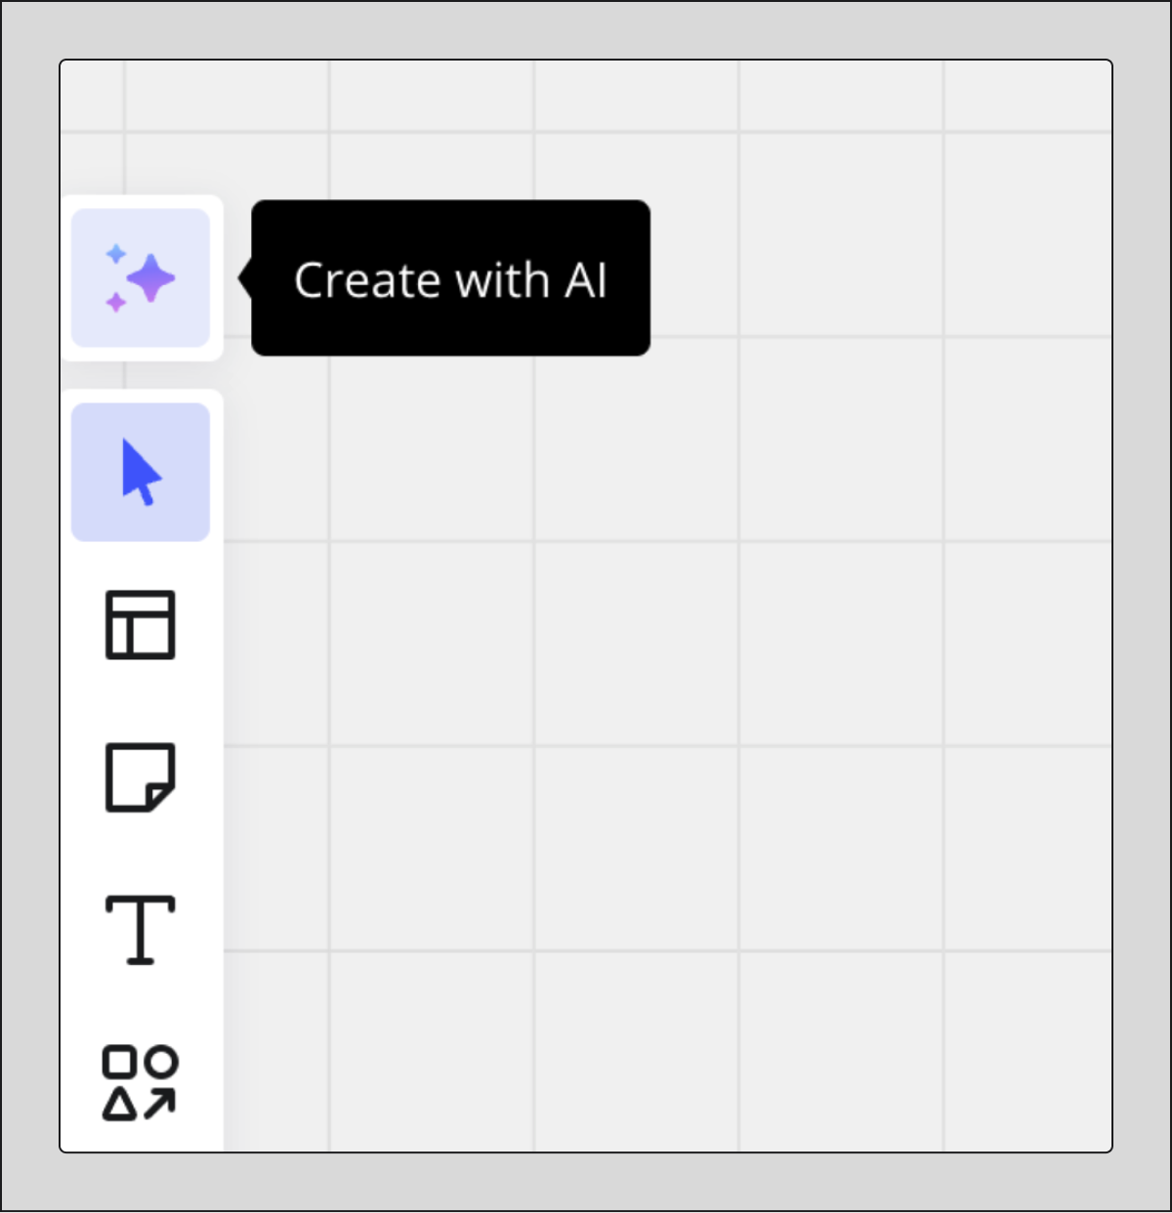Expand the Elements library via shapes icon
1172x1213 pixels.
pyautogui.click(x=141, y=1082)
